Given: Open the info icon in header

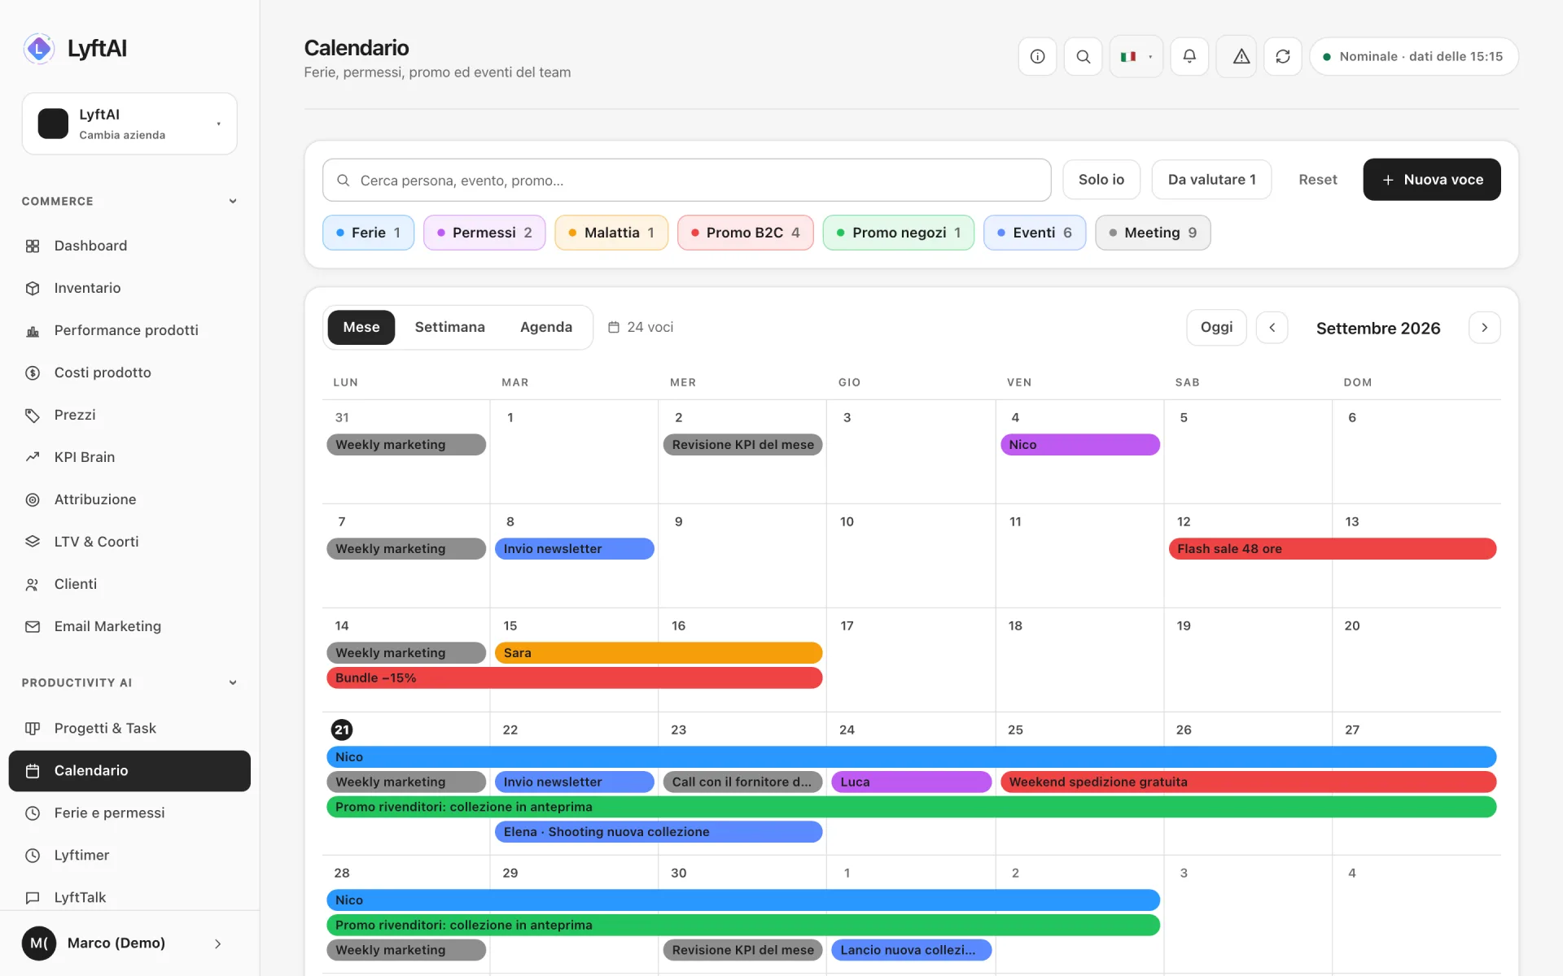Looking at the screenshot, I should pos(1037,57).
